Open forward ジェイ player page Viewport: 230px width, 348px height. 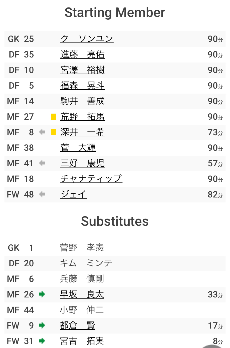tap(73, 194)
